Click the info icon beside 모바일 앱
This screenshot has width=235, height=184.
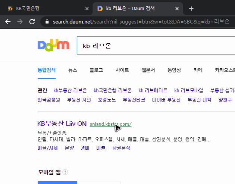(65, 172)
